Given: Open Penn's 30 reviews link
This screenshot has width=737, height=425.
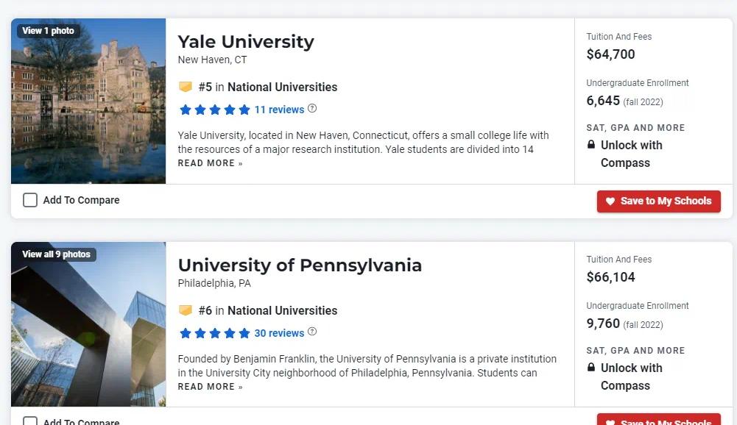Looking at the screenshot, I should tap(279, 333).
